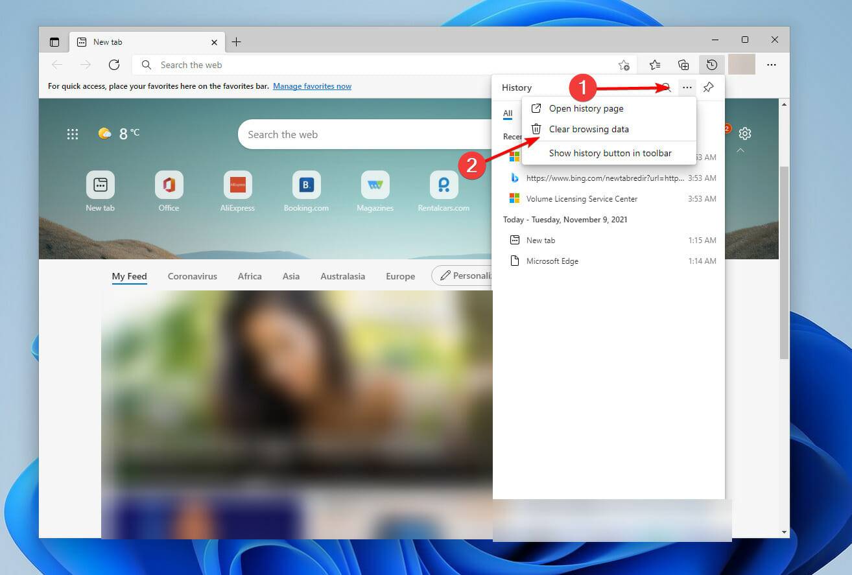852x575 pixels.
Task: Open the Booking.com quick link tile
Action: click(306, 191)
